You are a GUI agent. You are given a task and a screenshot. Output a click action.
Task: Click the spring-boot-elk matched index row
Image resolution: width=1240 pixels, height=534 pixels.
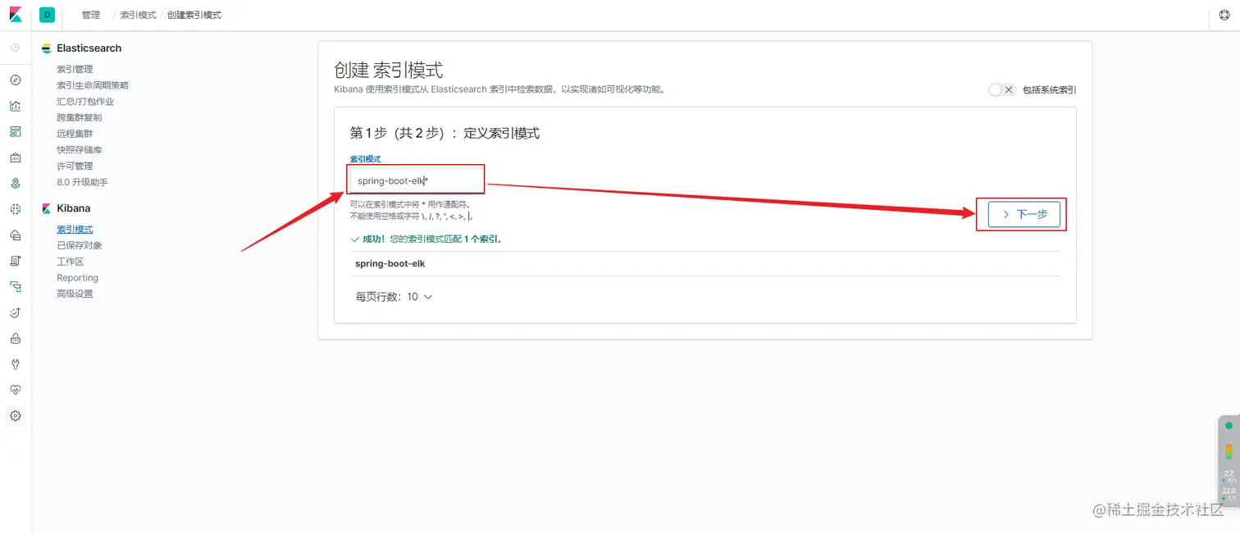[x=705, y=264]
